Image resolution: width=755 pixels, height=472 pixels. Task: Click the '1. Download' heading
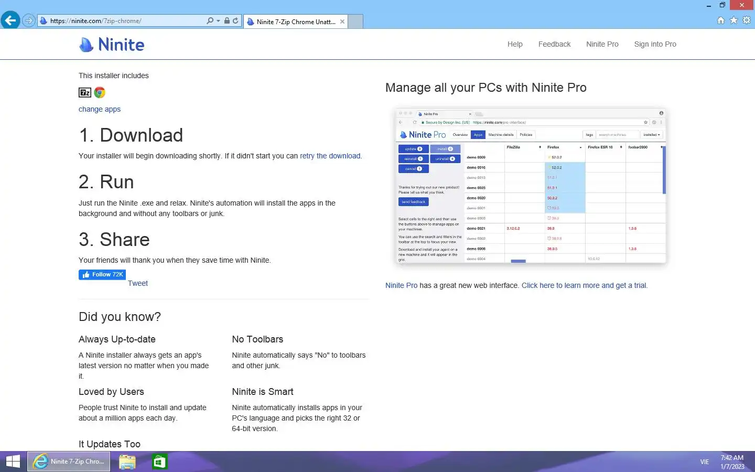click(131, 135)
